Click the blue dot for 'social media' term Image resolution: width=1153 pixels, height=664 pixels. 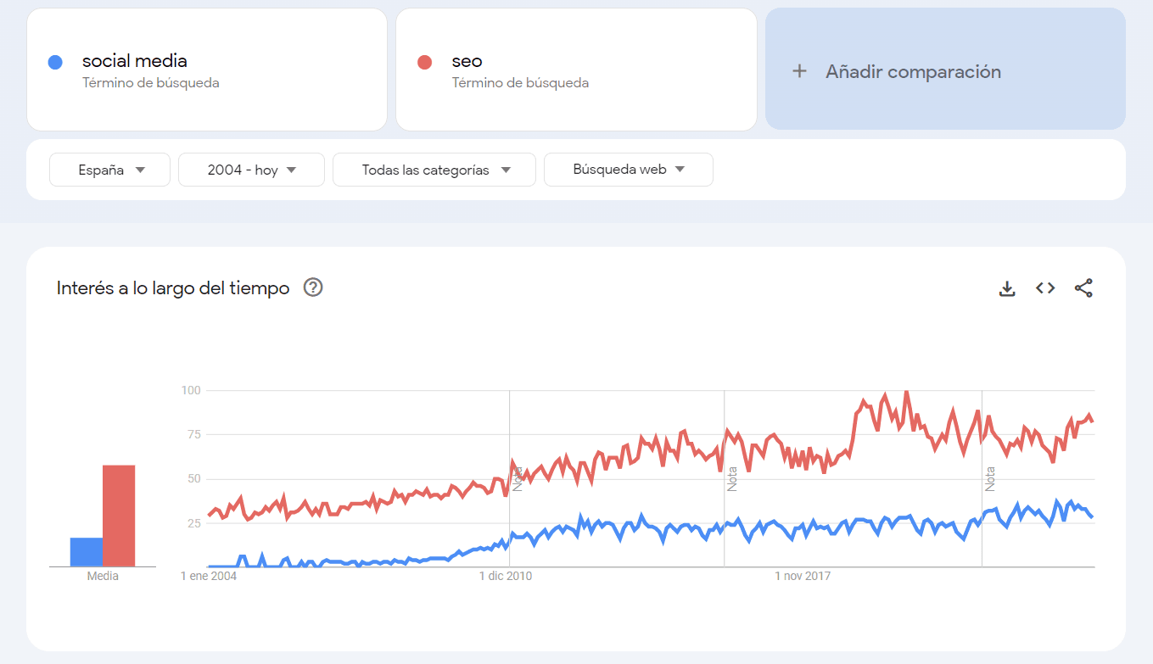(55, 61)
